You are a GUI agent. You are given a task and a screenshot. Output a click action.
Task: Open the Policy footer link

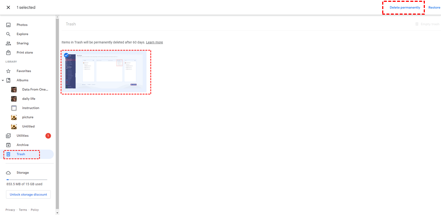tap(35, 210)
